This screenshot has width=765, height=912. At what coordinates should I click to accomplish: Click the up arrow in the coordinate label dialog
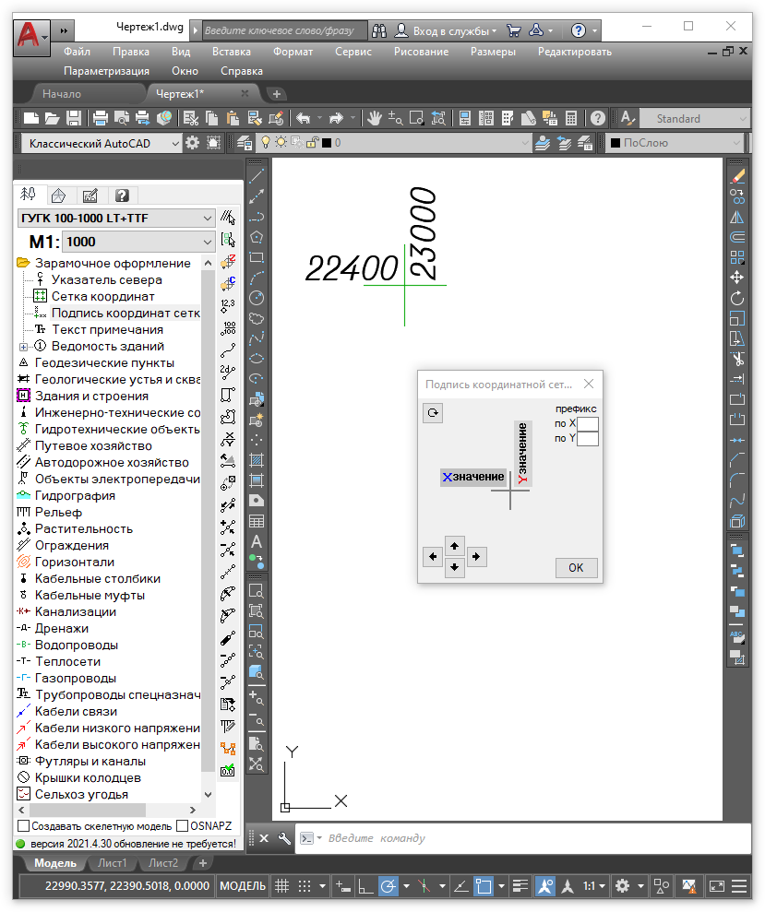click(454, 546)
